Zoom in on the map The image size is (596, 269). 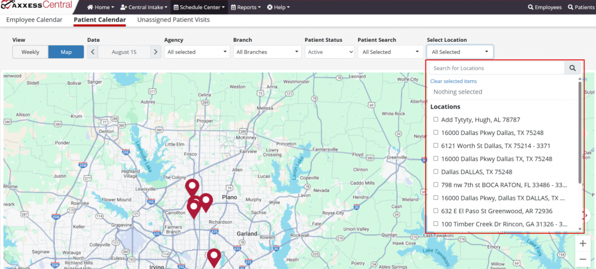point(583,243)
